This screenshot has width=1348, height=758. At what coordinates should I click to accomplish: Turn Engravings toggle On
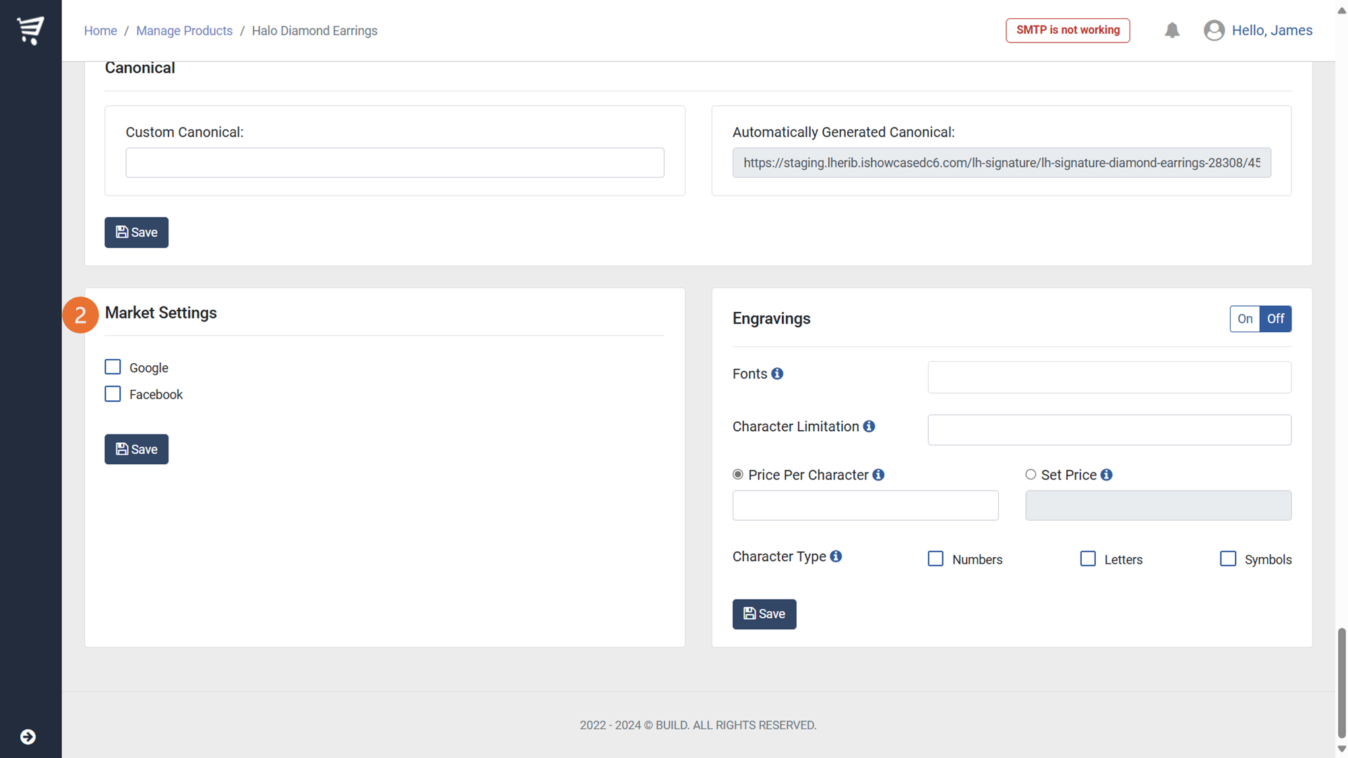point(1244,319)
